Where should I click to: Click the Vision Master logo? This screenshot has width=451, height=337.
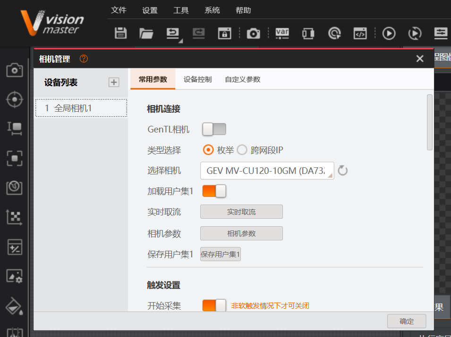(x=52, y=23)
